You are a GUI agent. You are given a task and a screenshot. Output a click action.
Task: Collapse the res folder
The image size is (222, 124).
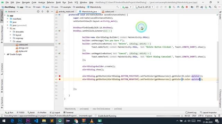[x=8, y=29]
